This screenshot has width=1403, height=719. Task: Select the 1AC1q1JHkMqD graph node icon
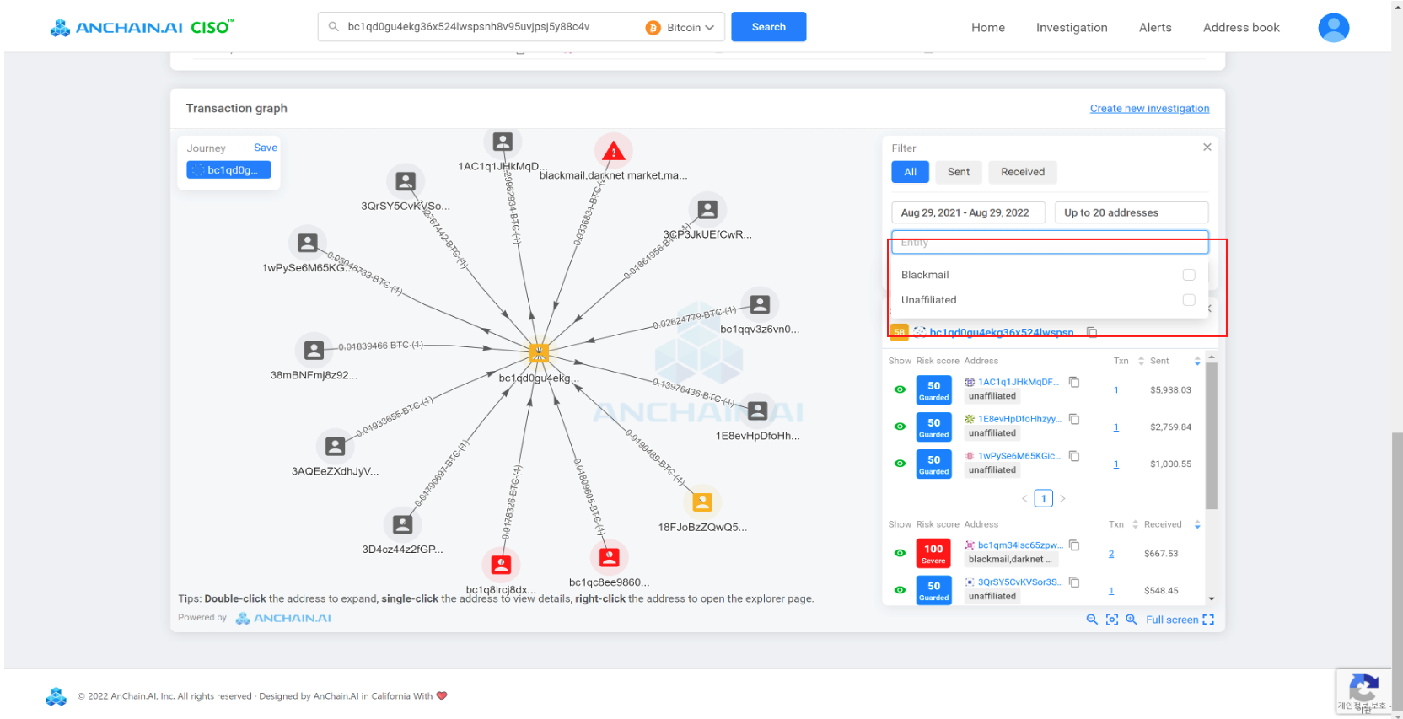(x=503, y=142)
